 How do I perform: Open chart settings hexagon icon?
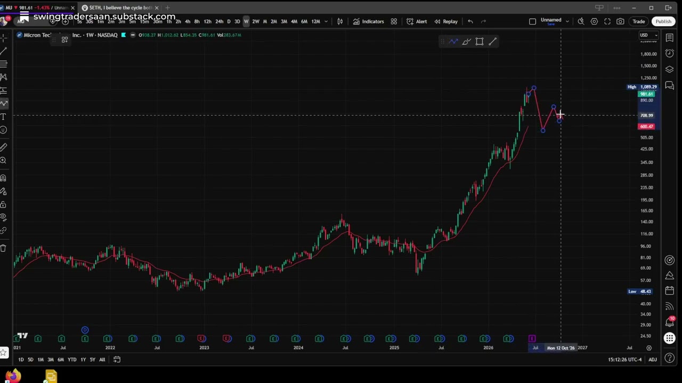coord(594,21)
